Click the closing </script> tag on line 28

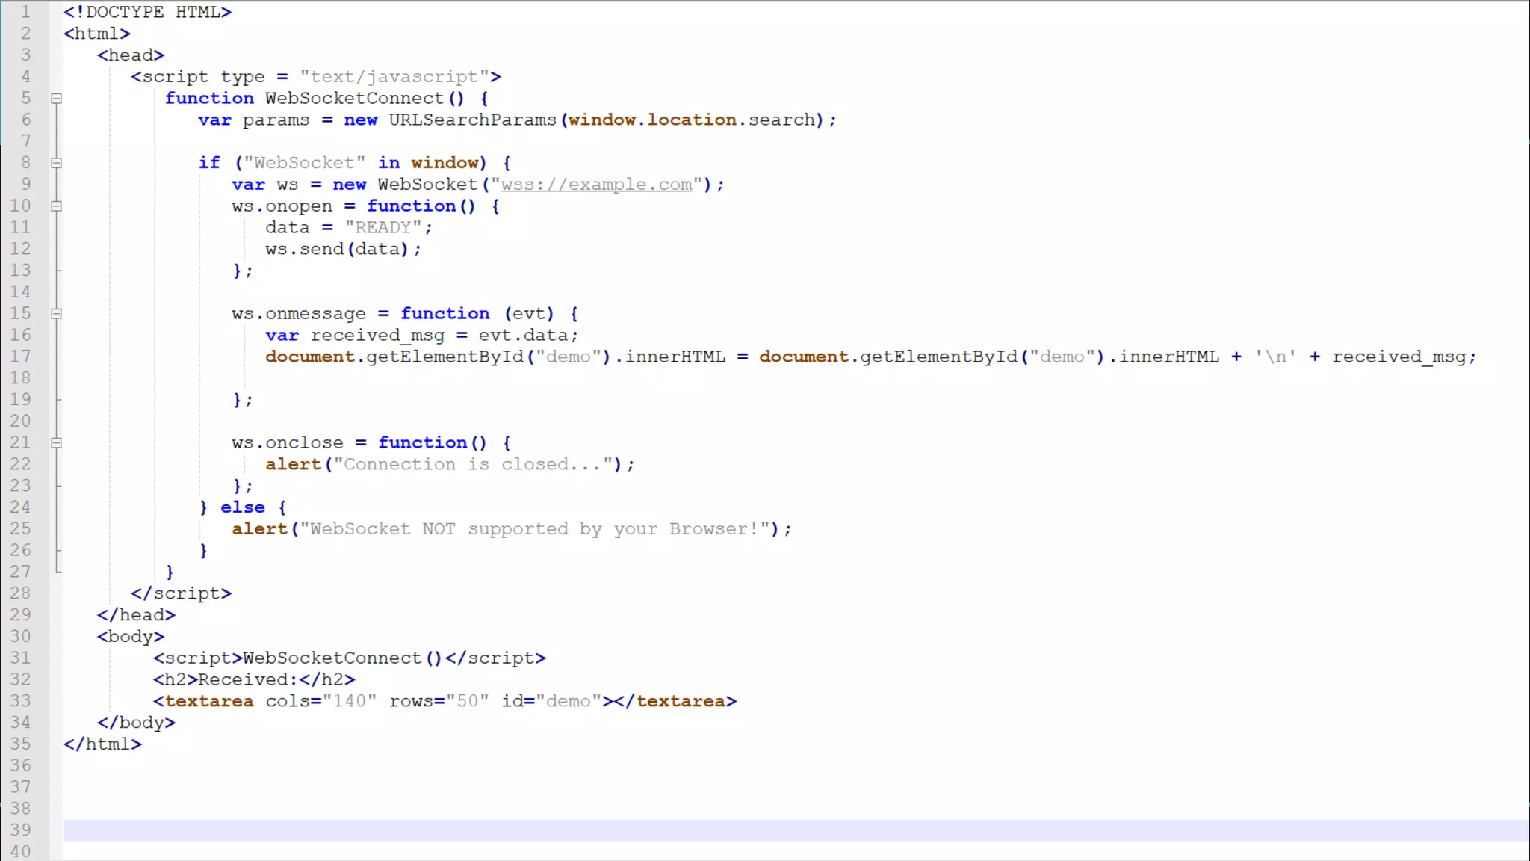tap(182, 593)
